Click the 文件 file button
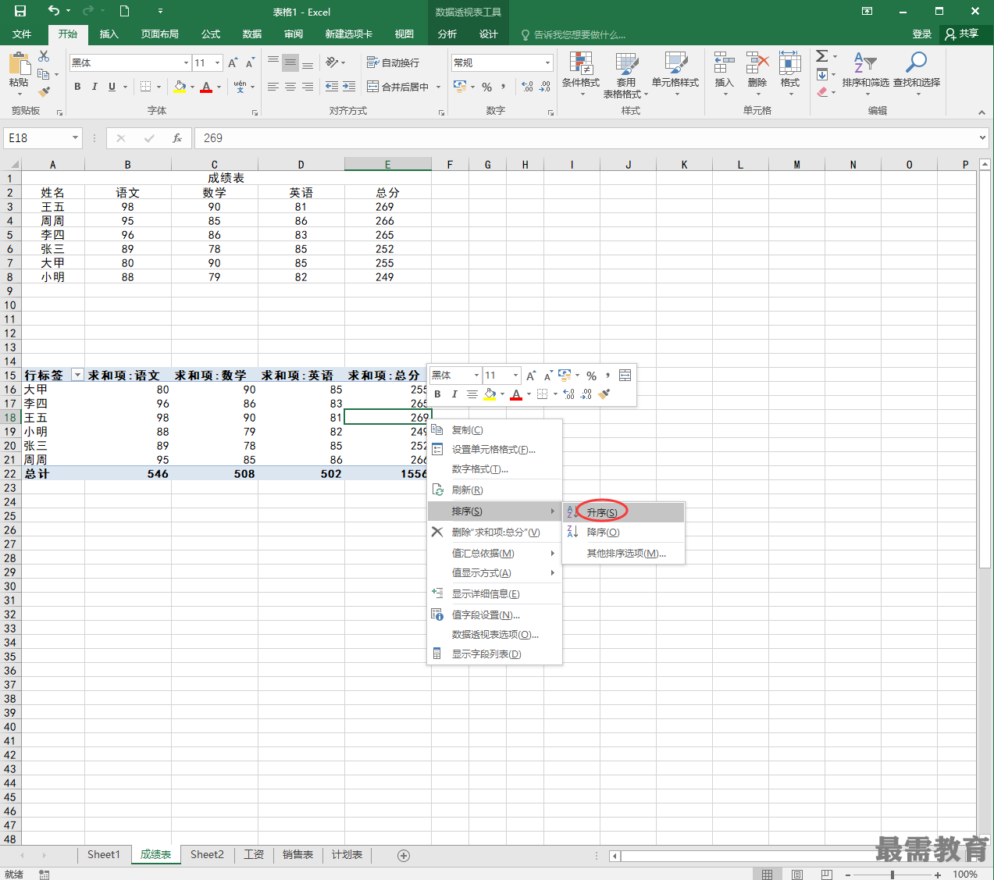The height and width of the screenshot is (880, 994). tap(22, 34)
